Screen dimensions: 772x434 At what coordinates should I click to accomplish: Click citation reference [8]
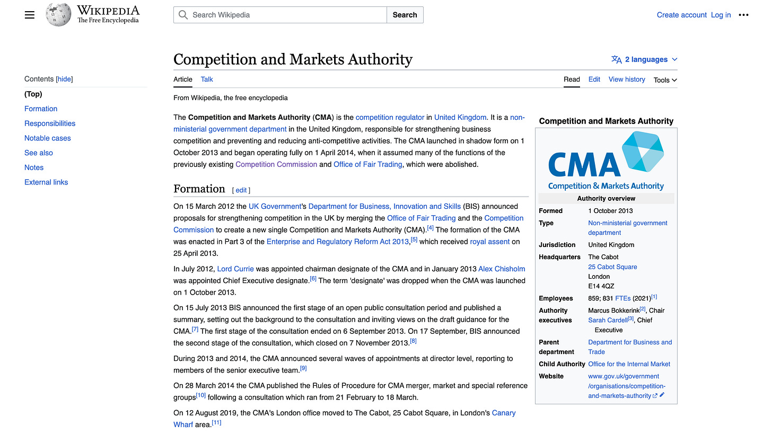[x=414, y=341]
